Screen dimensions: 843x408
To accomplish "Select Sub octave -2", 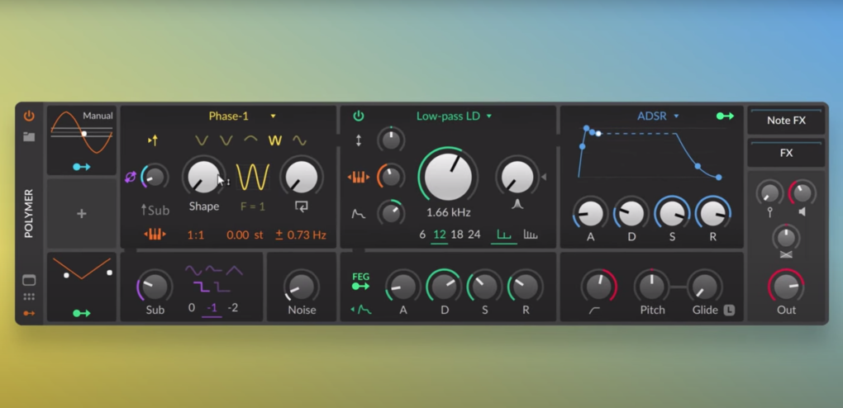I will tap(233, 308).
